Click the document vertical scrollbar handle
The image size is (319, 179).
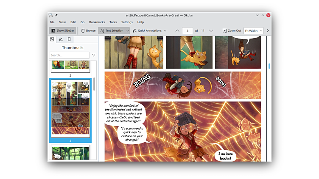269,66
